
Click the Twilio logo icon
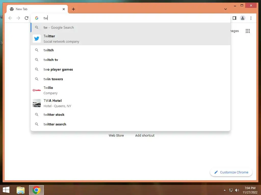[37, 90]
